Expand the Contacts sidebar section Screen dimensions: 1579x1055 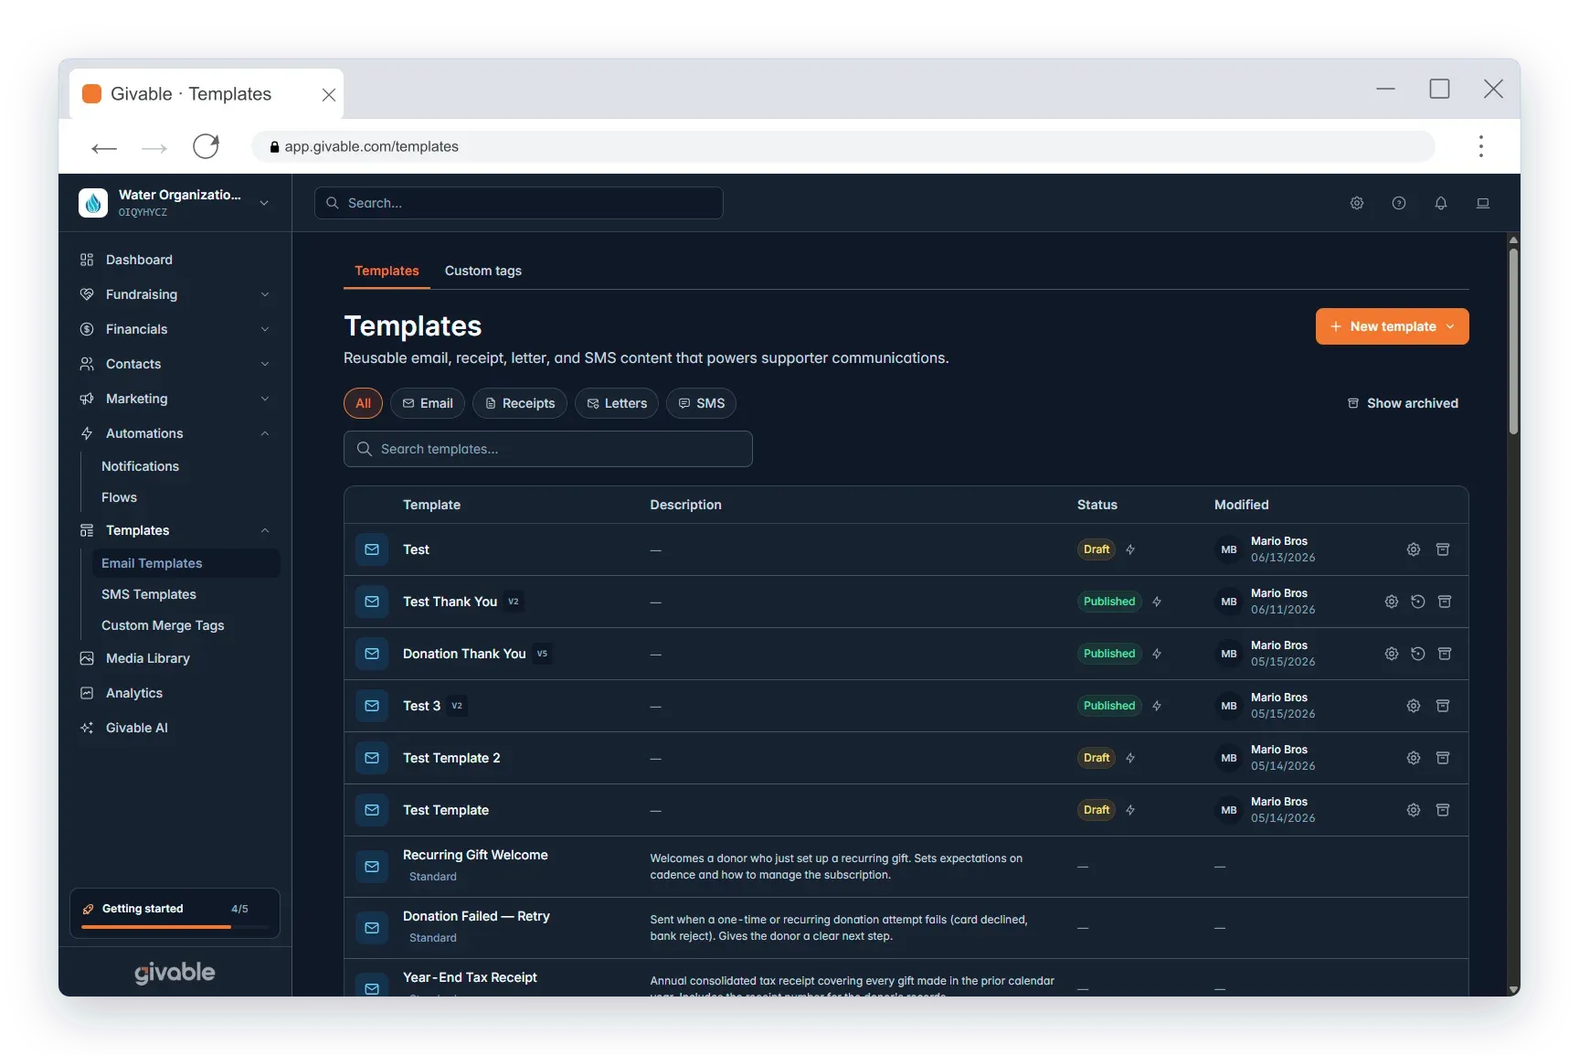[x=265, y=364]
